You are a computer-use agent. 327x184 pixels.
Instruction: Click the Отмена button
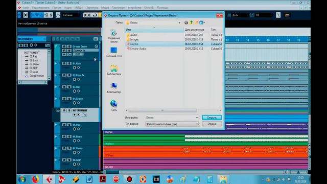pyautogui.click(x=212, y=124)
